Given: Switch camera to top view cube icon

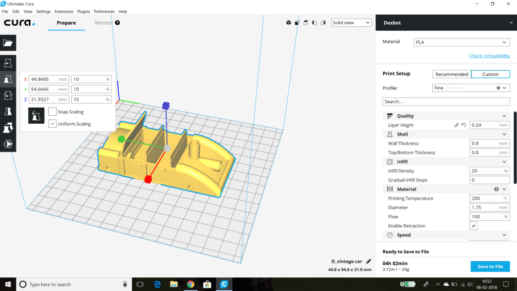Looking at the screenshot, I should tap(305, 23).
